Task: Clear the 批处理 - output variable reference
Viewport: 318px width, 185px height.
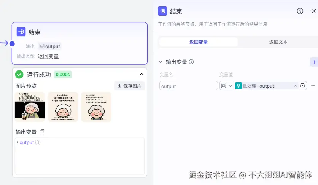Action: click(296, 86)
